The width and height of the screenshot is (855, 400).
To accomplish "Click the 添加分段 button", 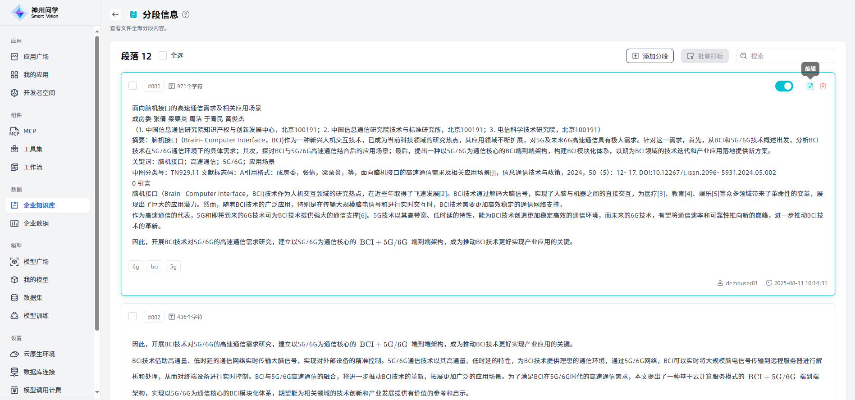I will (649, 56).
